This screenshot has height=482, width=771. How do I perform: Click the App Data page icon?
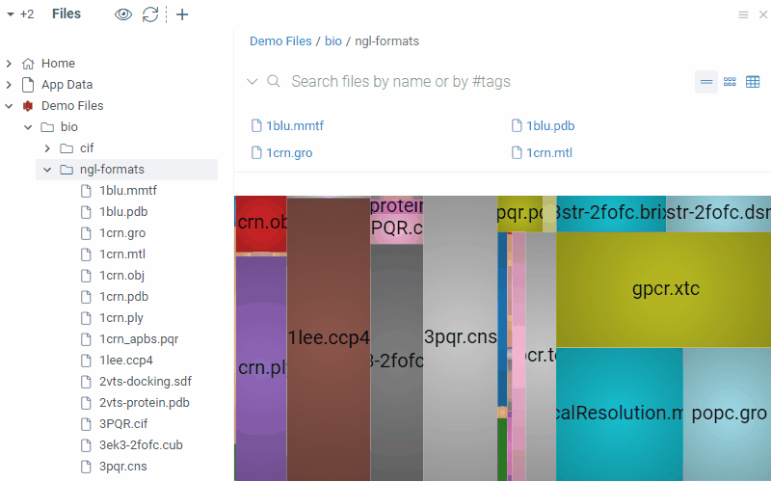coord(28,85)
